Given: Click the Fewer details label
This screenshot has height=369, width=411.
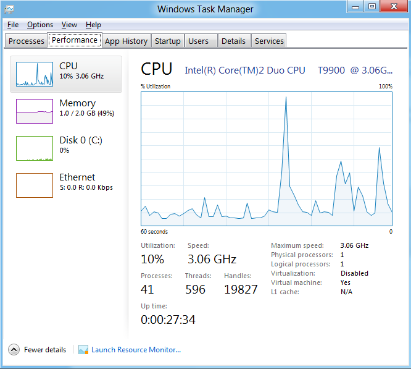Looking at the screenshot, I should (45, 350).
